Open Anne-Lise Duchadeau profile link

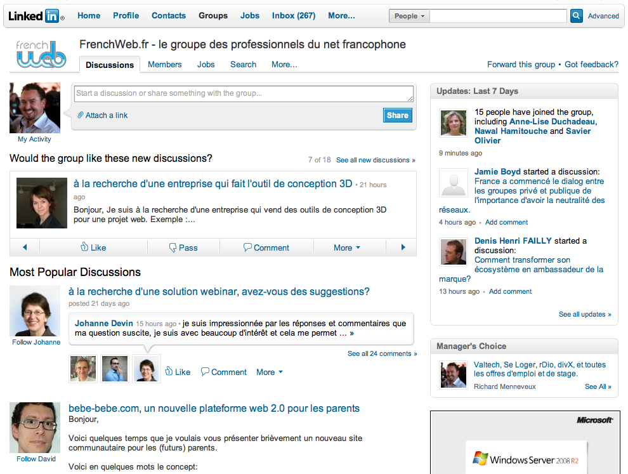[552, 121]
